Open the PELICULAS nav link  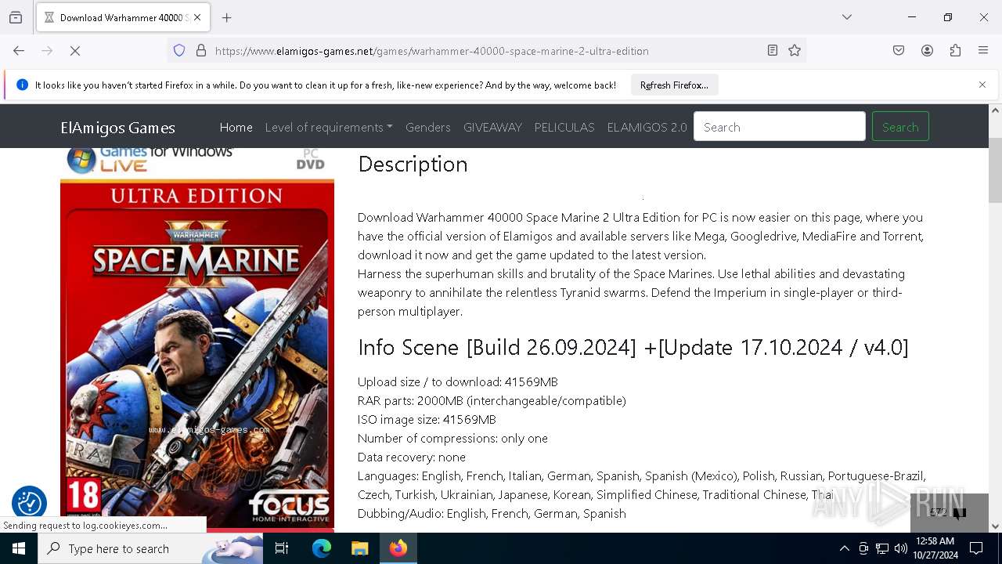(564, 127)
